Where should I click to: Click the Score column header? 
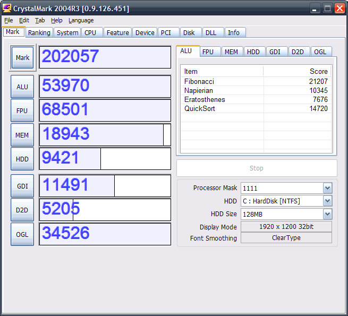pyautogui.click(x=298, y=71)
